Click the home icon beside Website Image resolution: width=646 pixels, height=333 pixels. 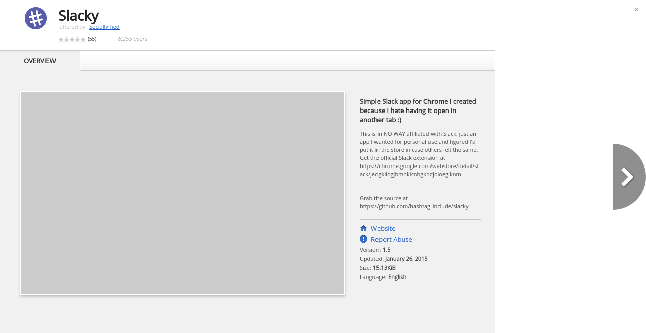363,228
